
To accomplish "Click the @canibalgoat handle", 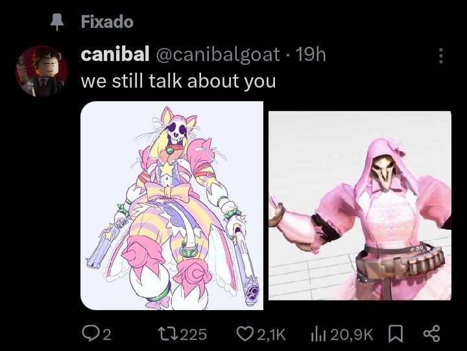I will 218,55.
